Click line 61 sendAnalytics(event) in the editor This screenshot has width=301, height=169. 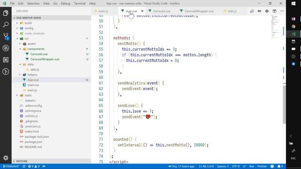(x=141, y=83)
